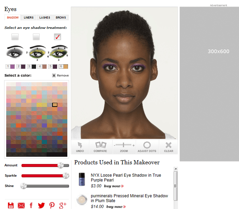Share the look on Google Plus
This screenshot has width=239, height=209.
tap(63, 205)
